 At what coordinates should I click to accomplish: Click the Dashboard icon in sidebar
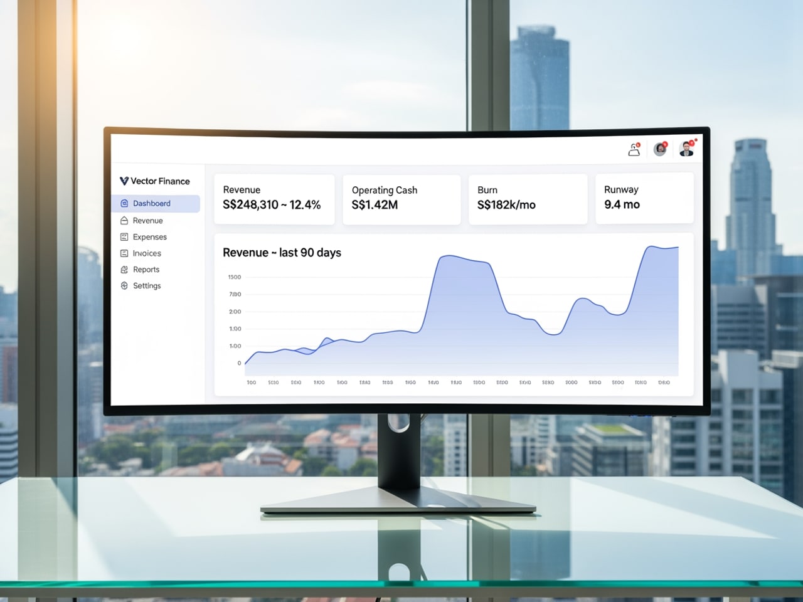tap(124, 203)
